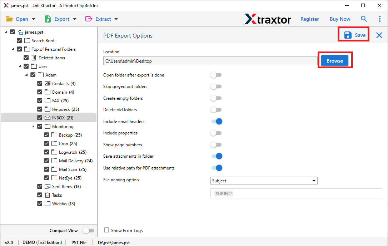Click the Register menu item
Image resolution: width=388 pixels, height=246 pixels.
click(309, 19)
